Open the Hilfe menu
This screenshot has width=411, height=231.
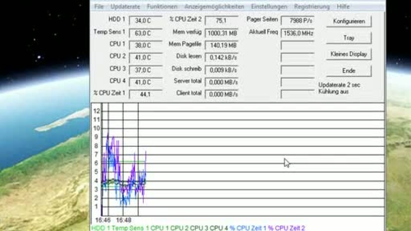[x=343, y=7]
